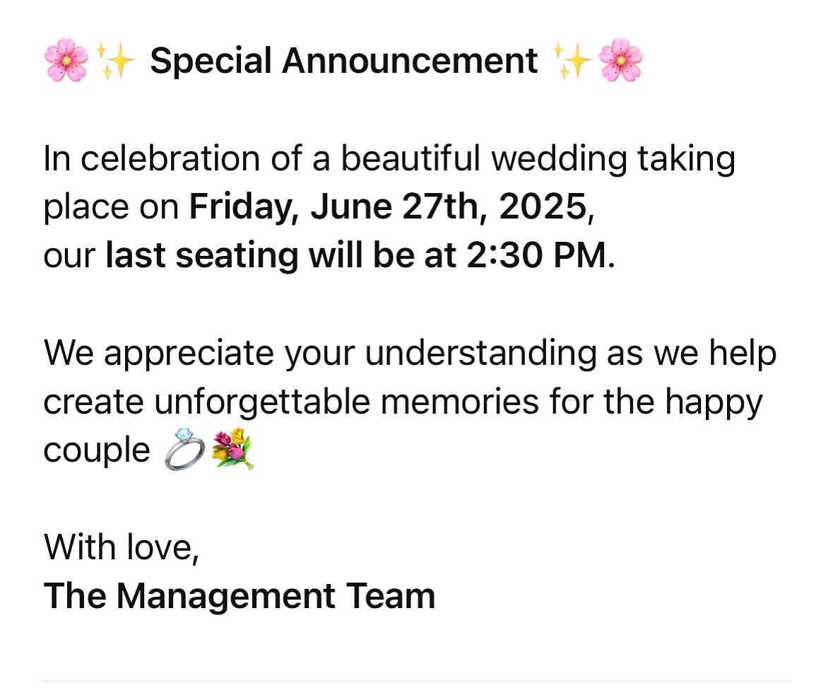Select the diamond ring emoji
The width and height of the screenshot is (833, 700).
(184, 450)
